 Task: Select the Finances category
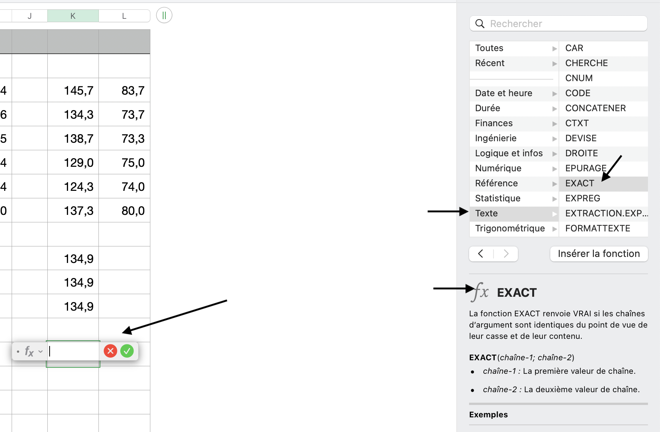[x=493, y=123]
